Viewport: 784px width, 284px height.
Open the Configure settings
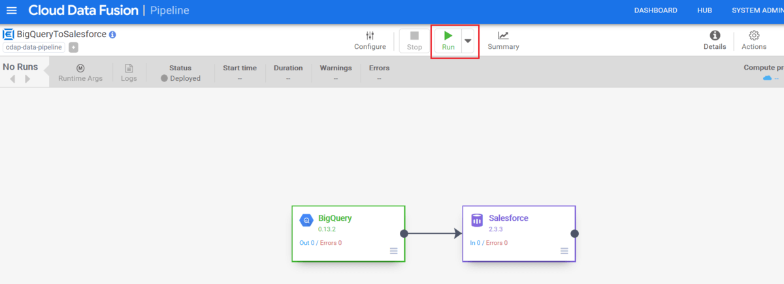[370, 40]
